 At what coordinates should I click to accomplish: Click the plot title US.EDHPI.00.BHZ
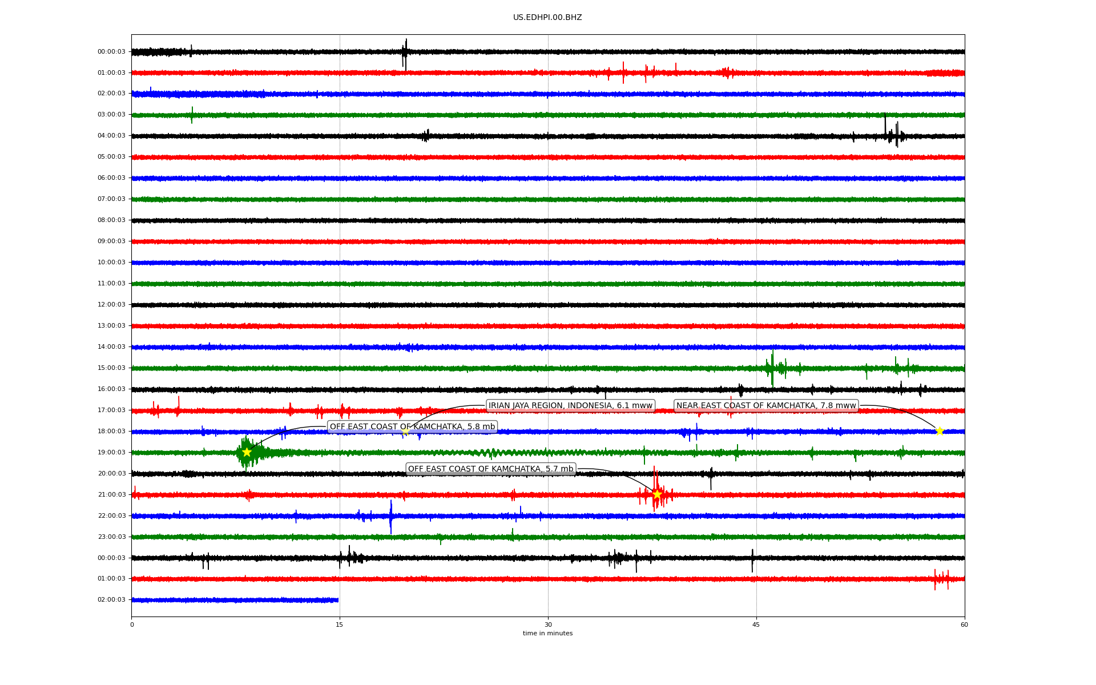[x=547, y=18]
